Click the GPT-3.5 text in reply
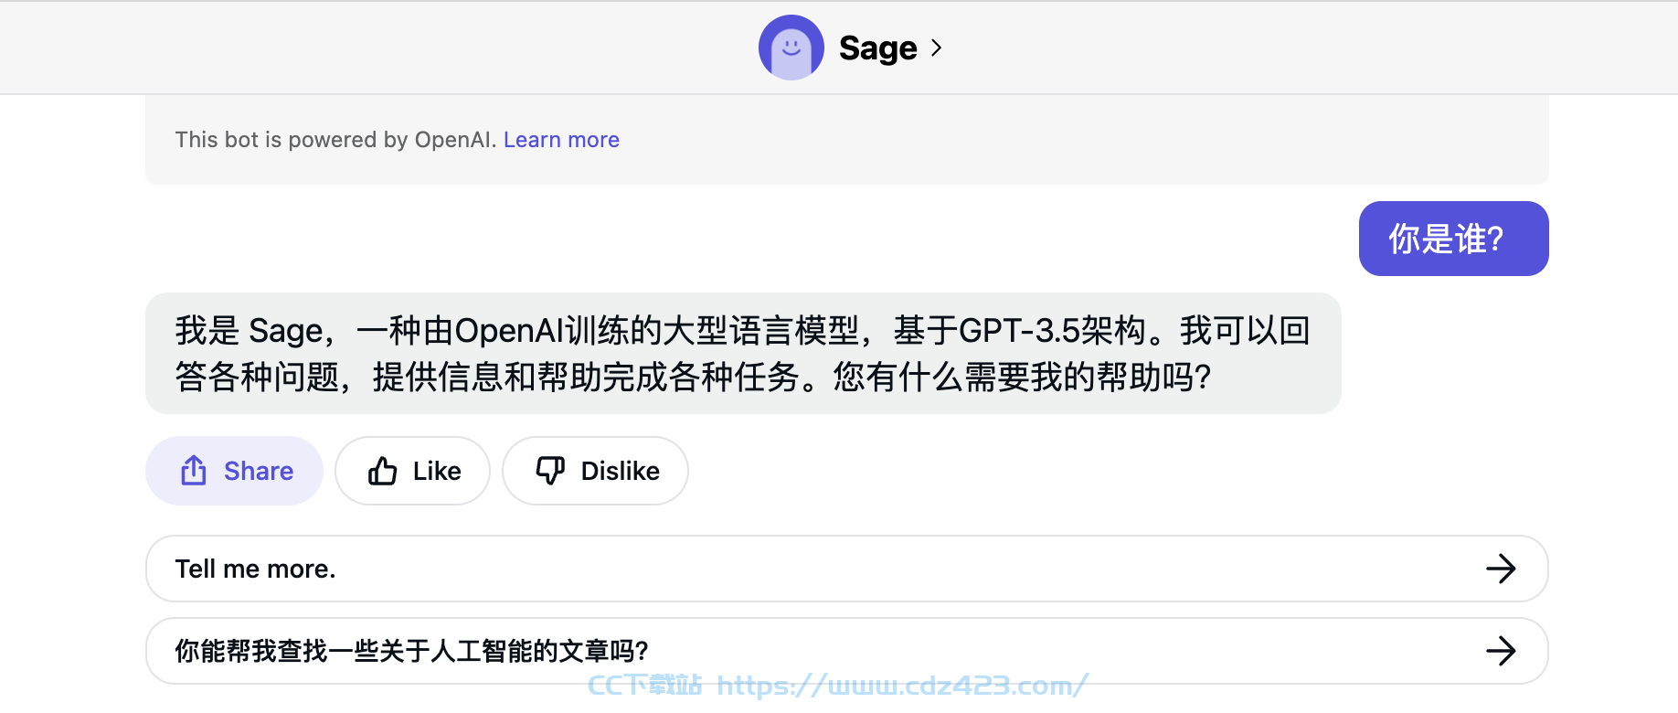 (1020, 331)
